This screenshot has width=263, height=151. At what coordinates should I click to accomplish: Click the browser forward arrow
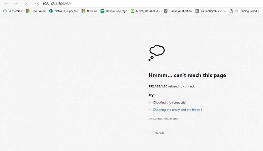(16, 3)
